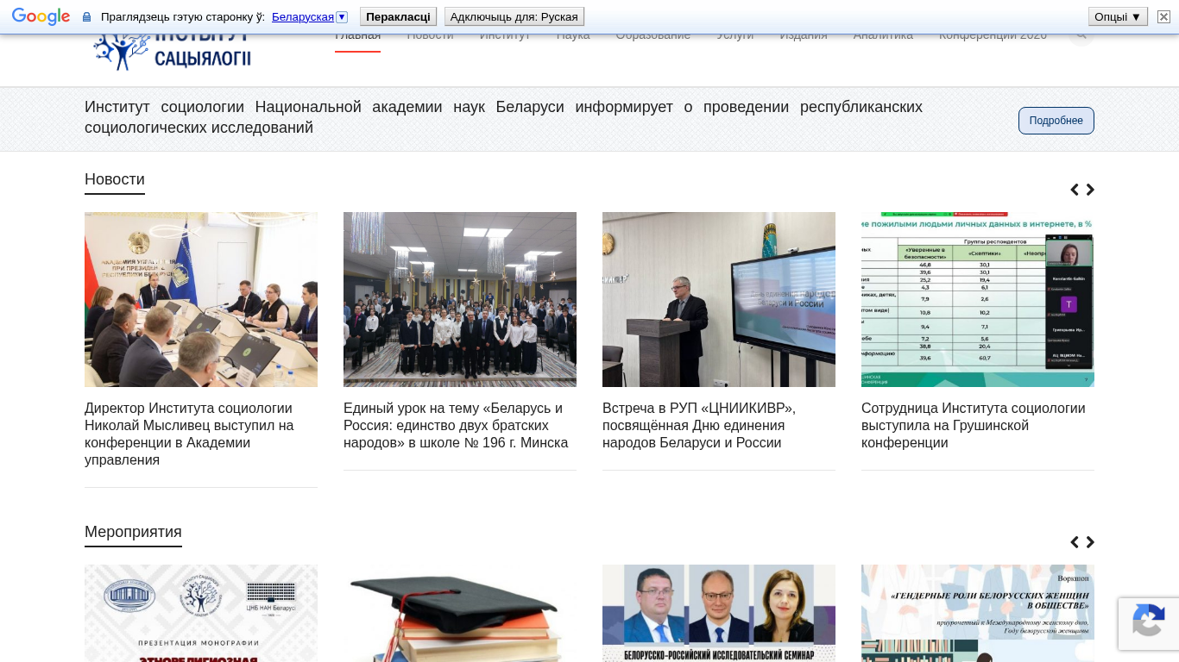Open article about Николай Мысливец conference speech
The image size is (1179, 662).
click(x=189, y=434)
